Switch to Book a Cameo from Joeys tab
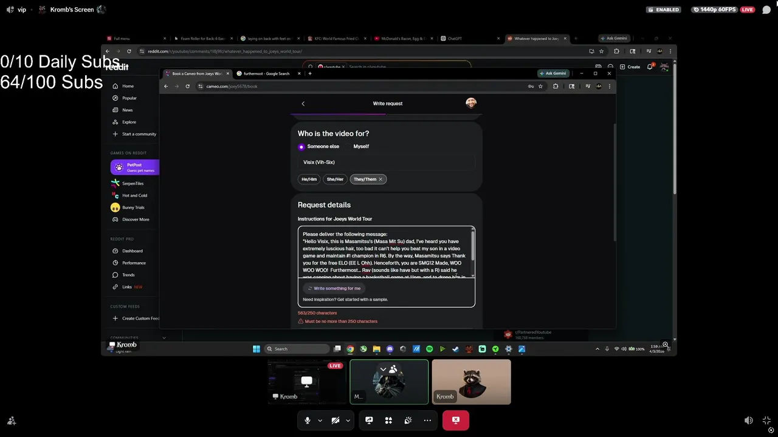778x437 pixels. (x=198, y=73)
